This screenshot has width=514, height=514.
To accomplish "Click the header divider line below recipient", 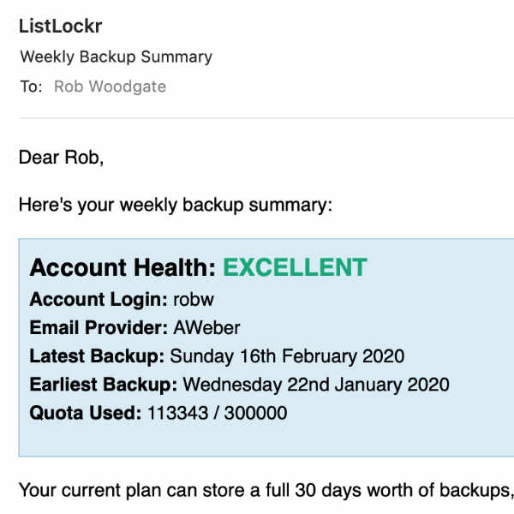I will point(266,117).
